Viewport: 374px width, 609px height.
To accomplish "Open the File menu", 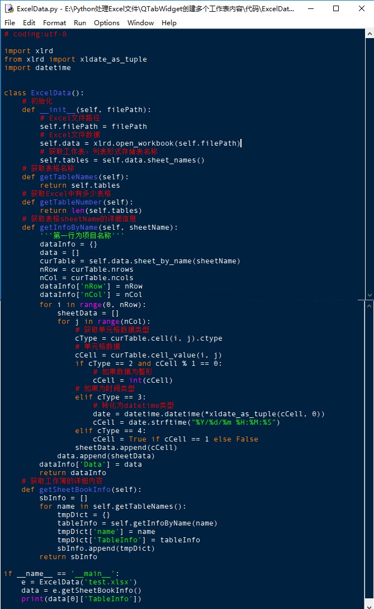I will (x=10, y=23).
